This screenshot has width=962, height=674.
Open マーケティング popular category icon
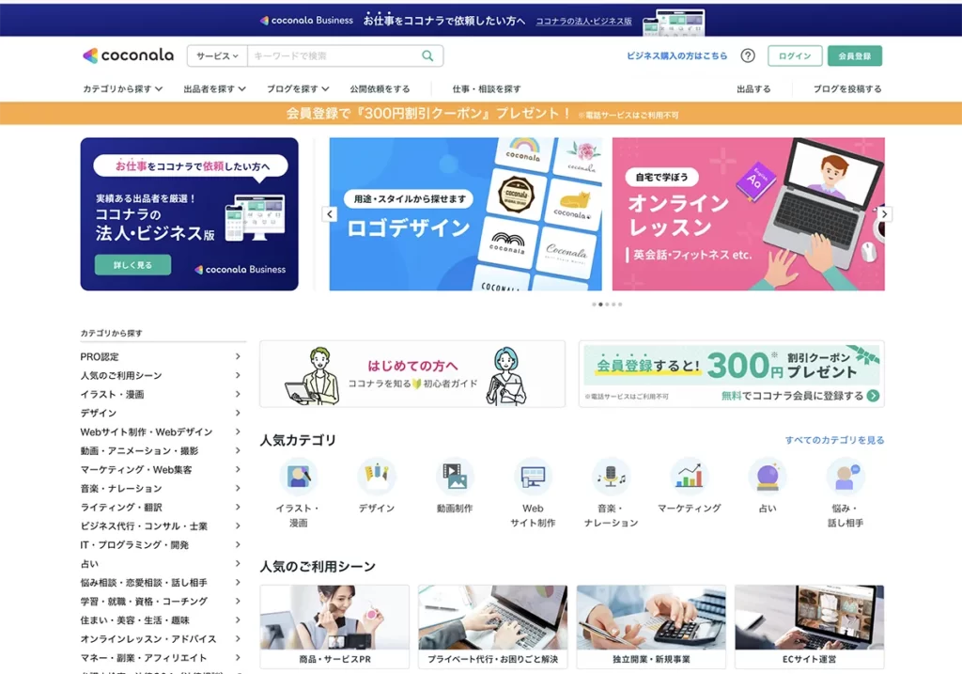pyautogui.click(x=689, y=477)
